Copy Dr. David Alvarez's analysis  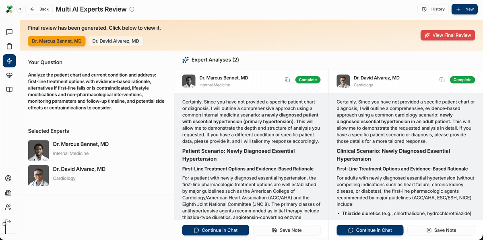click(x=442, y=80)
